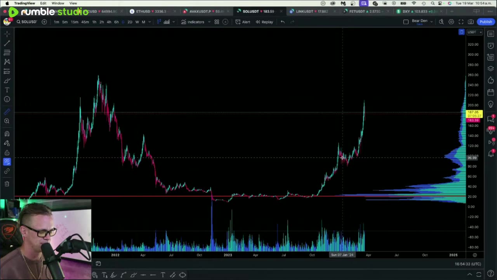Create an Alert
Image resolution: width=497 pixels, height=280 pixels.
(243, 22)
